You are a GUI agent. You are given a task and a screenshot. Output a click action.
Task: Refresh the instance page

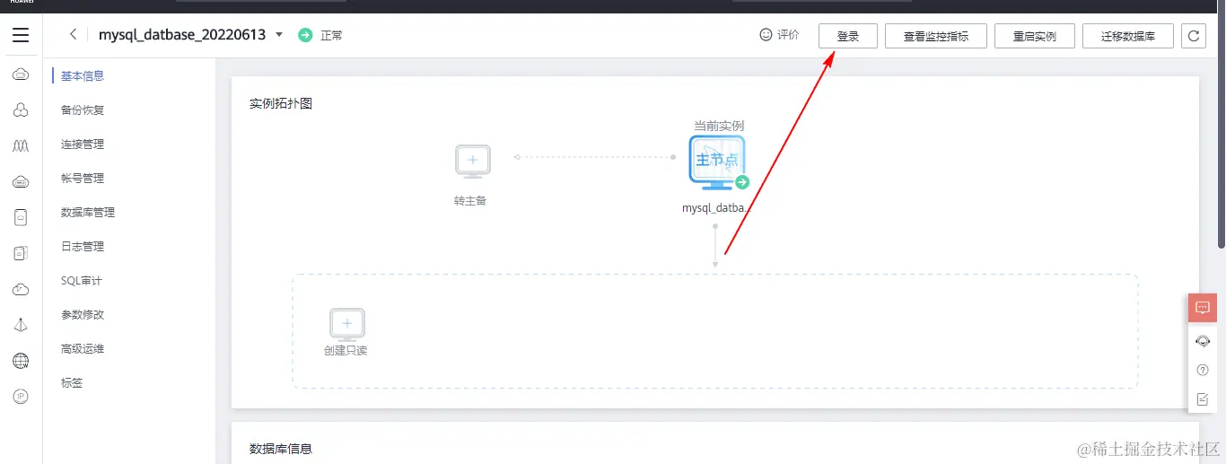click(x=1193, y=36)
